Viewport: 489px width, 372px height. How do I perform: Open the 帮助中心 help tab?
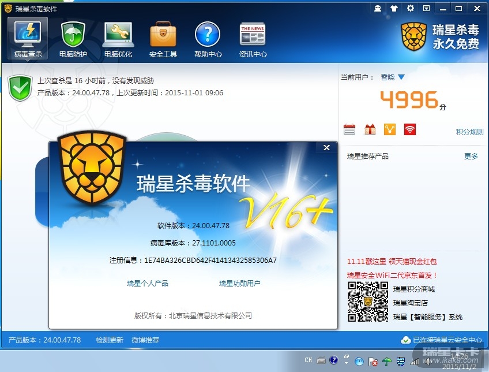(x=208, y=39)
